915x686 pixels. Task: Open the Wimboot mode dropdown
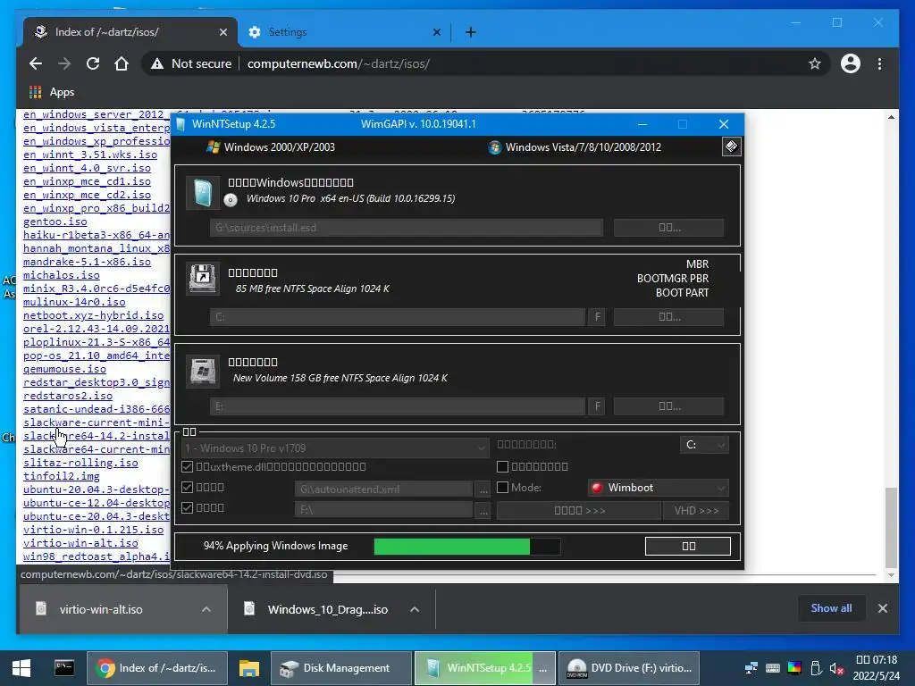pyautogui.click(x=658, y=488)
